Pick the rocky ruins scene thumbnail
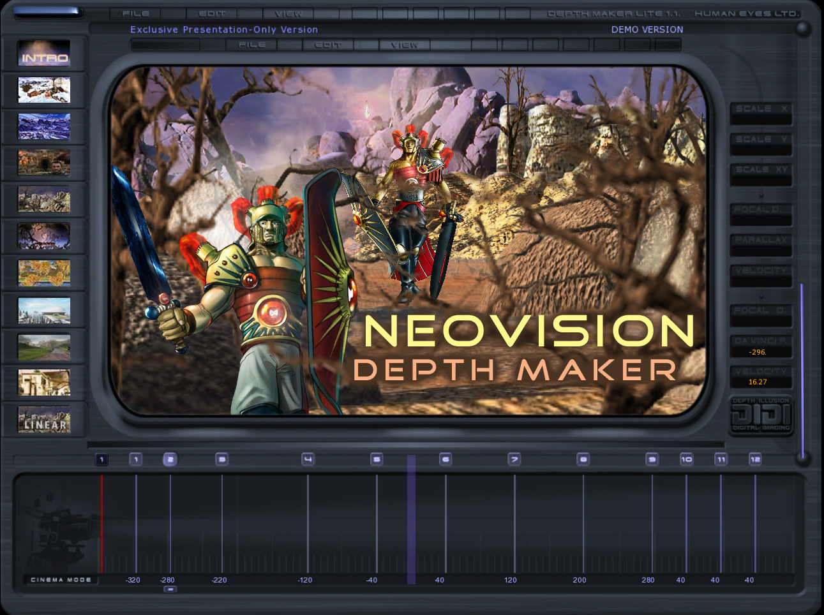Image resolution: width=824 pixels, height=615 pixels. point(44,200)
